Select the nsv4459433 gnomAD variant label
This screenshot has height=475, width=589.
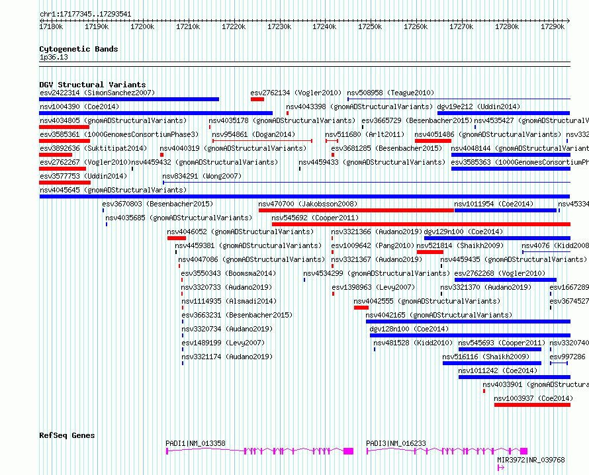tap(372, 162)
